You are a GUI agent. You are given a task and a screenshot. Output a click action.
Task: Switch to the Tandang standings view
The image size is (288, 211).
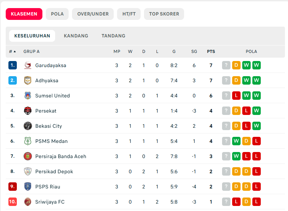pos(113,36)
